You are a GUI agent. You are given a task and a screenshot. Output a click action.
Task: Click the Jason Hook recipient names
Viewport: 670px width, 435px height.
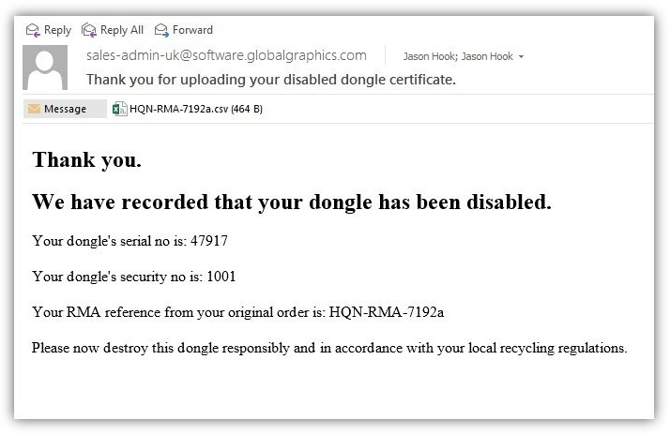tap(458, 56)
